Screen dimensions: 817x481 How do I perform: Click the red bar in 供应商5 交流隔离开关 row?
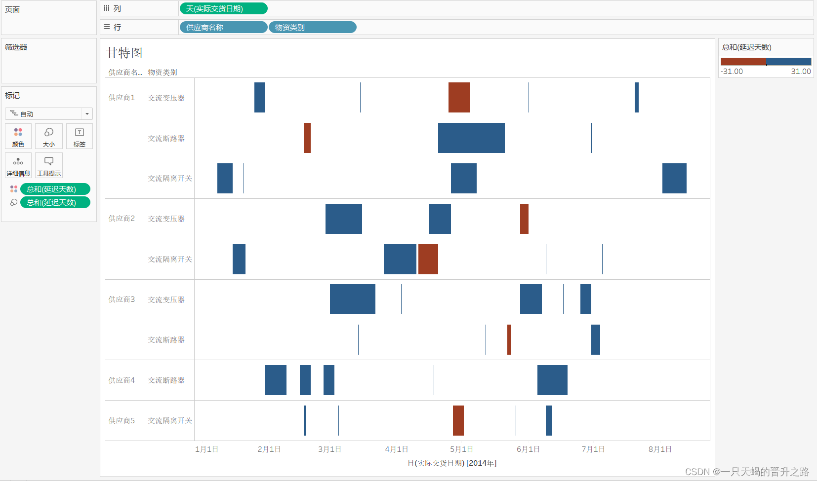pos(458,420)
